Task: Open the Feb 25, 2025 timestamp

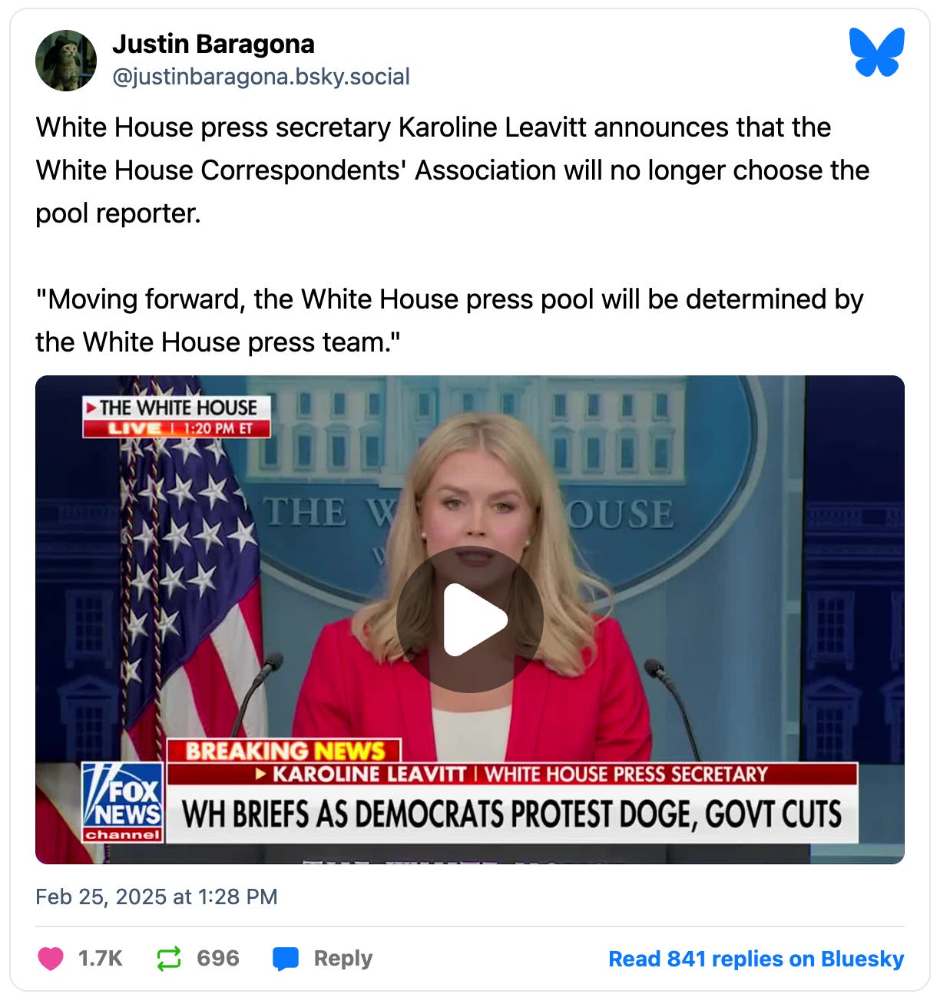Action: (x=157, y=897)
